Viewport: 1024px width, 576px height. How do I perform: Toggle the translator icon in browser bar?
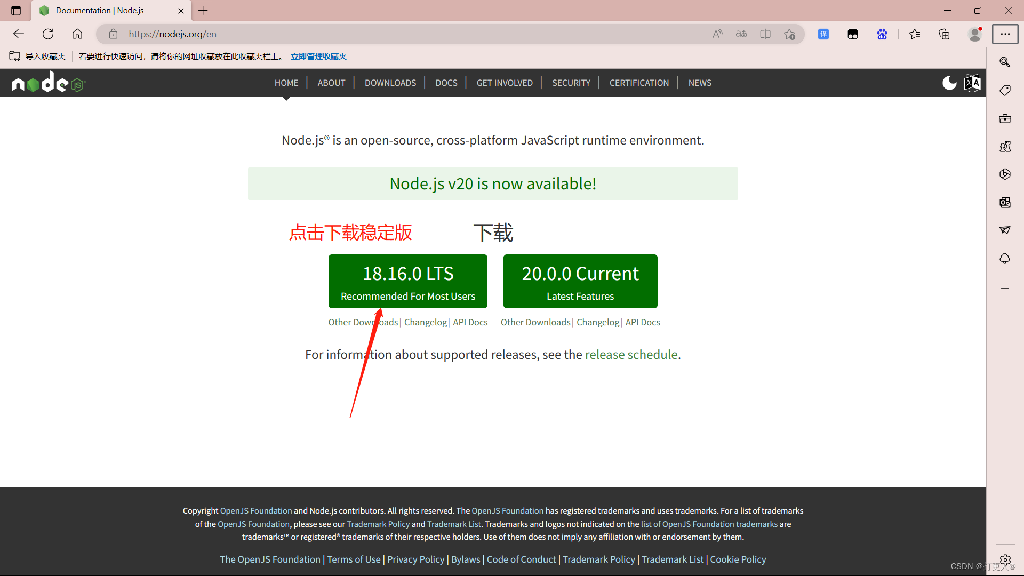coord(823,34)
